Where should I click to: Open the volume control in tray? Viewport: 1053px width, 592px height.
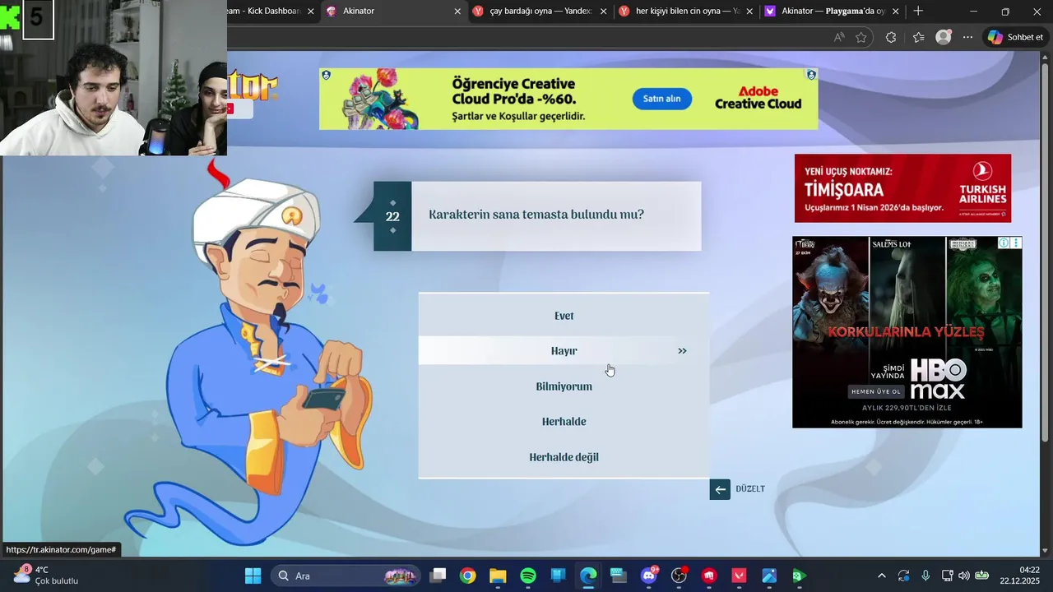(x=964, y=576)
